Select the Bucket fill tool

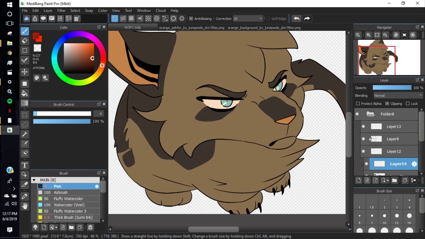[25, 94]
